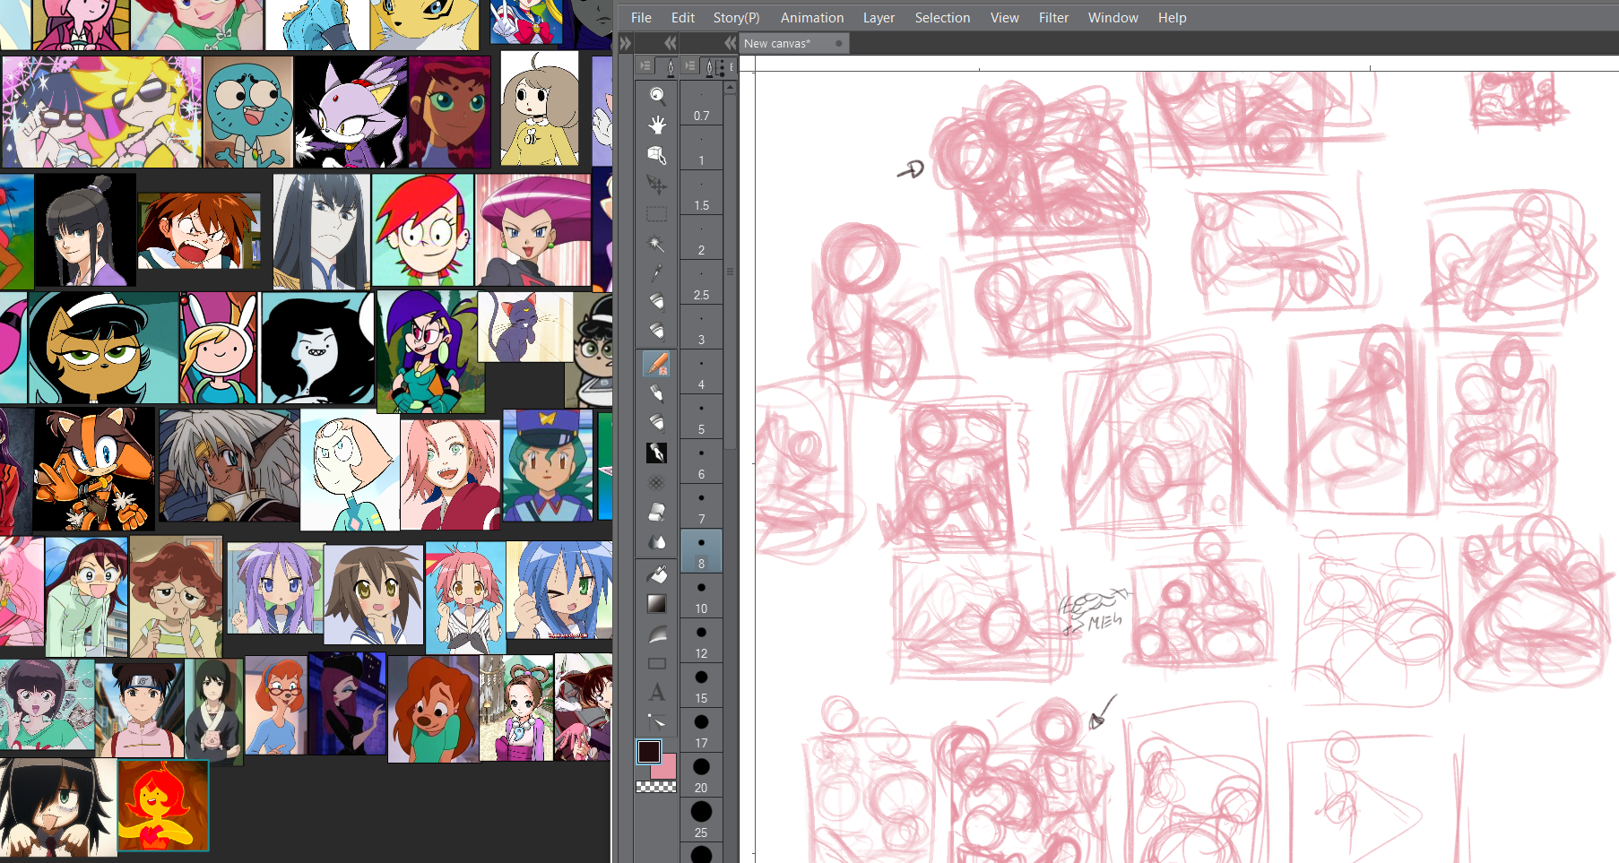1619x863 pixels.
Task: Select the Operation cube object tool
Action: 657,155
